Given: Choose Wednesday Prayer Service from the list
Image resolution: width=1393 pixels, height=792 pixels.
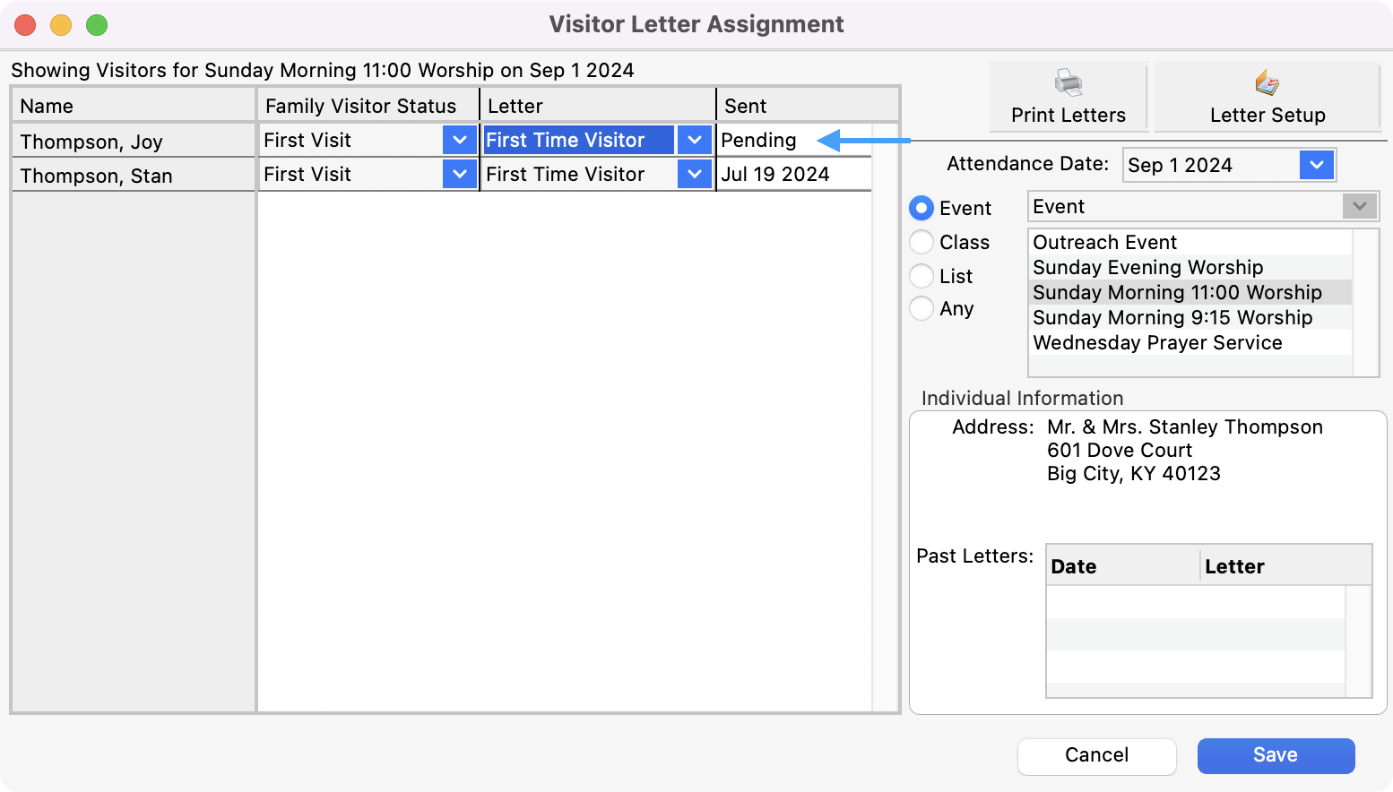Looking at the screenshot, I should [1157, 343].
